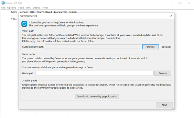Viewport: 194px width, 118px height.
Task: Maximize the Cemu window
Action: pyautogui.click(x=180, y=3)
